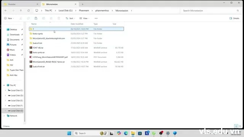Switch to the details list view icon
Viewport: 244px width, 137px height.
(x=236, y=126)
